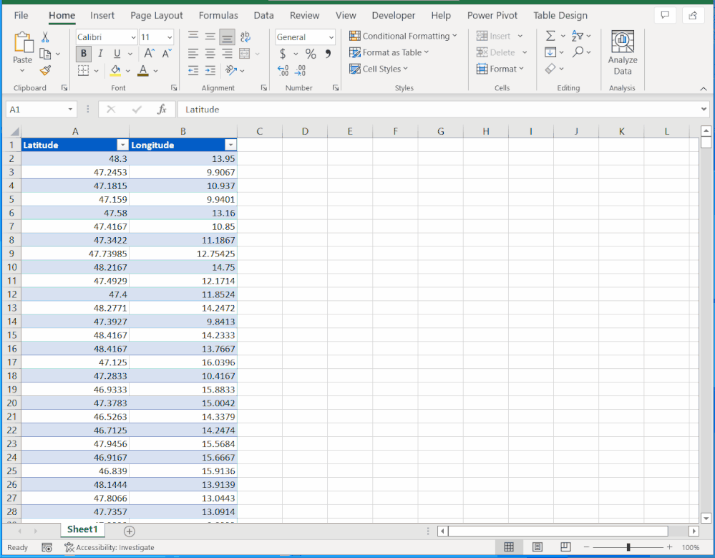Screen dimensions: 715x558
Task: Apply Percent Style format
Action: point(311,54)
